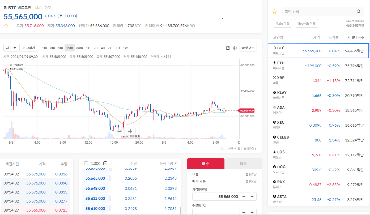The image size is (370, 215).
Task: Switch chart to 1H interval
Action: [88, 48]
